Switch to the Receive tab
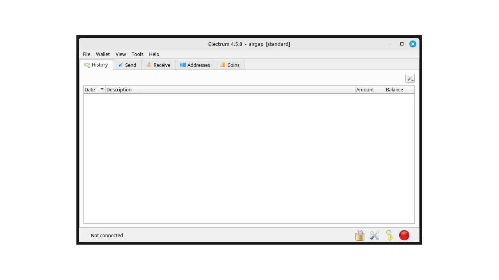The width and height of the screenshot is (499, 280). point(158,65)
